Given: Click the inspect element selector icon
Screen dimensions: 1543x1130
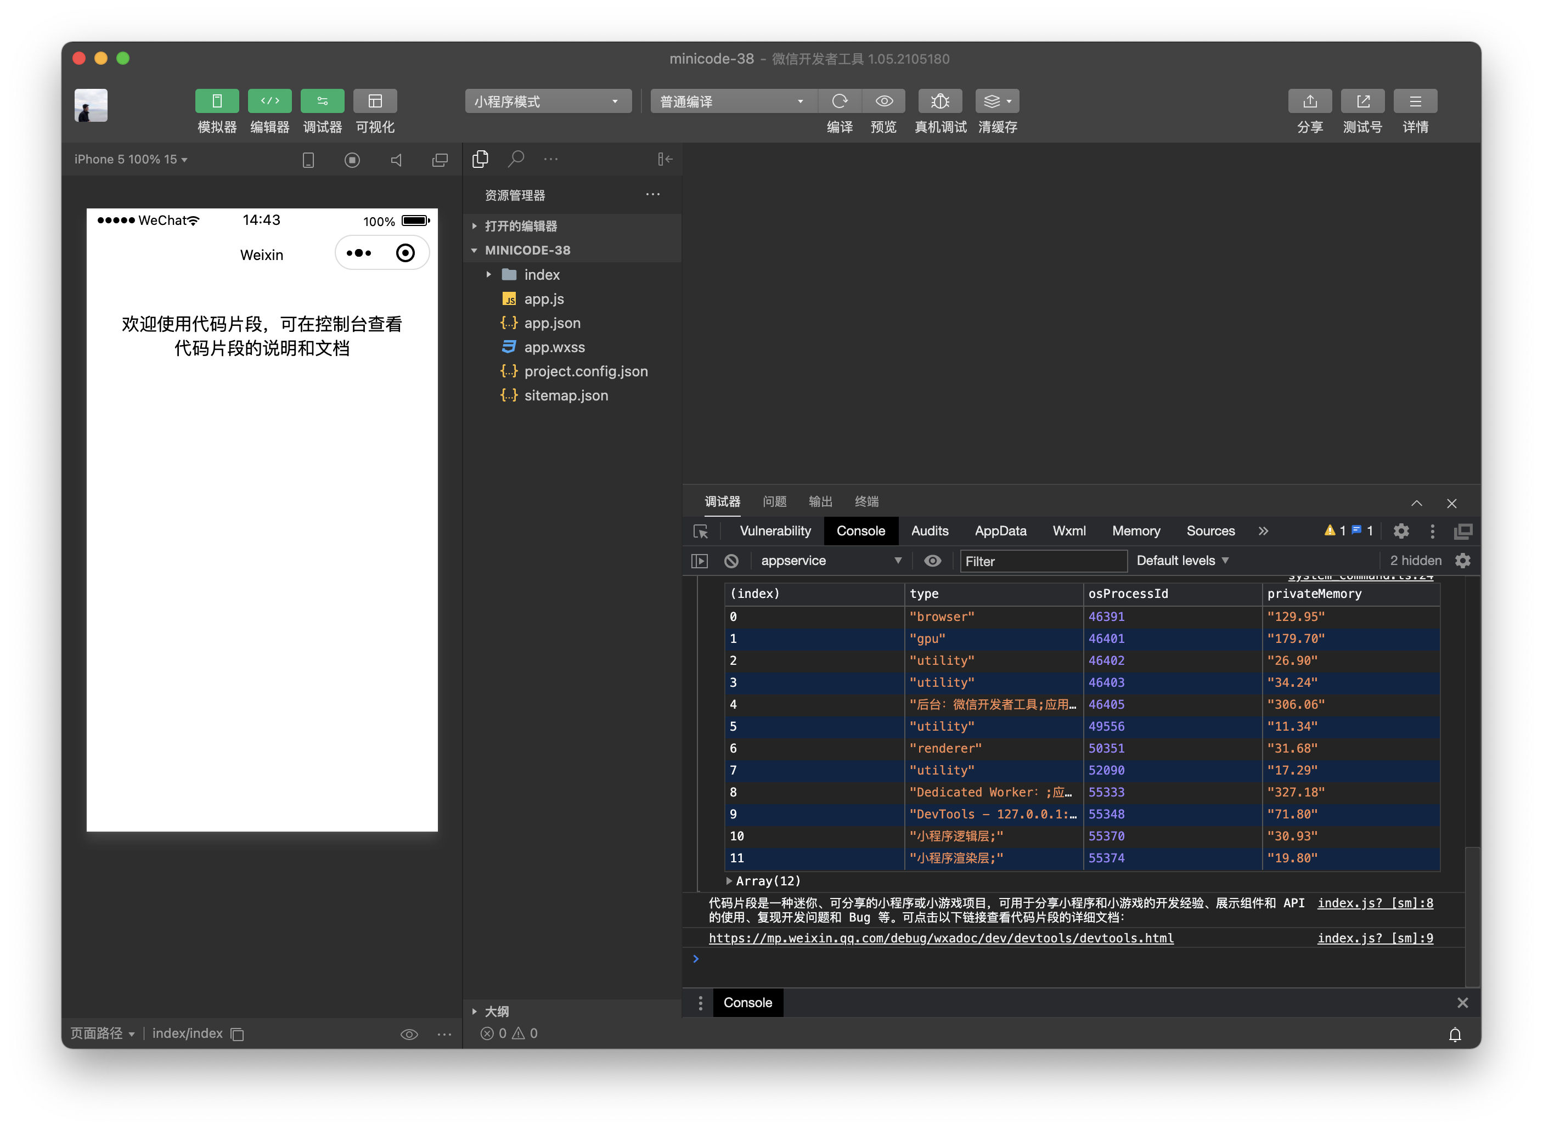Looking at the screenshot, I should tap(701, 532).
